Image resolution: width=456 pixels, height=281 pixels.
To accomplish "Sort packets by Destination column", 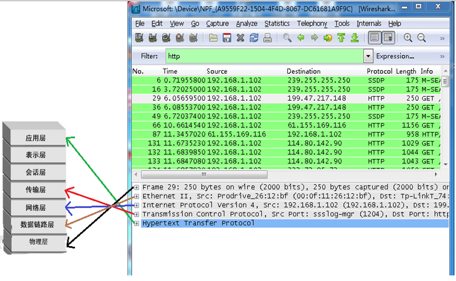I will coord(326,71).
